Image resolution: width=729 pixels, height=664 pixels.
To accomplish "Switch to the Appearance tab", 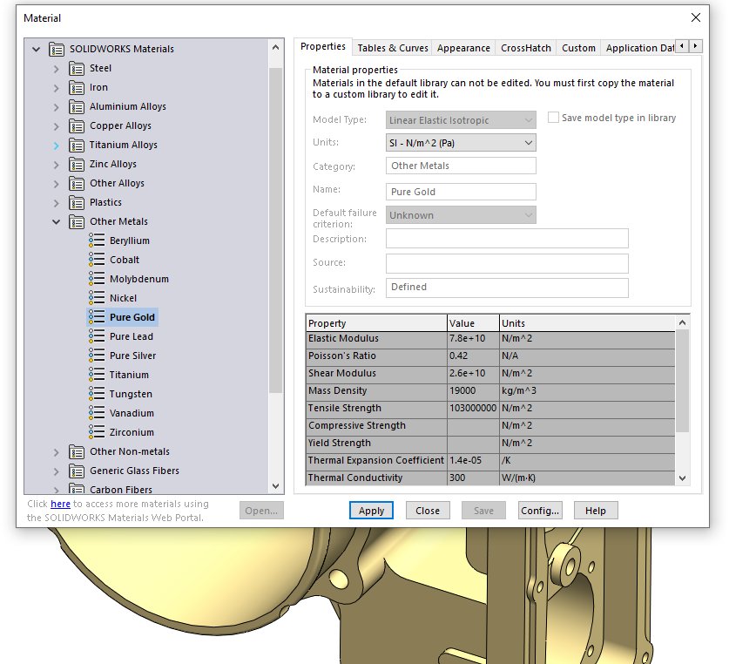I will (463, 48).
